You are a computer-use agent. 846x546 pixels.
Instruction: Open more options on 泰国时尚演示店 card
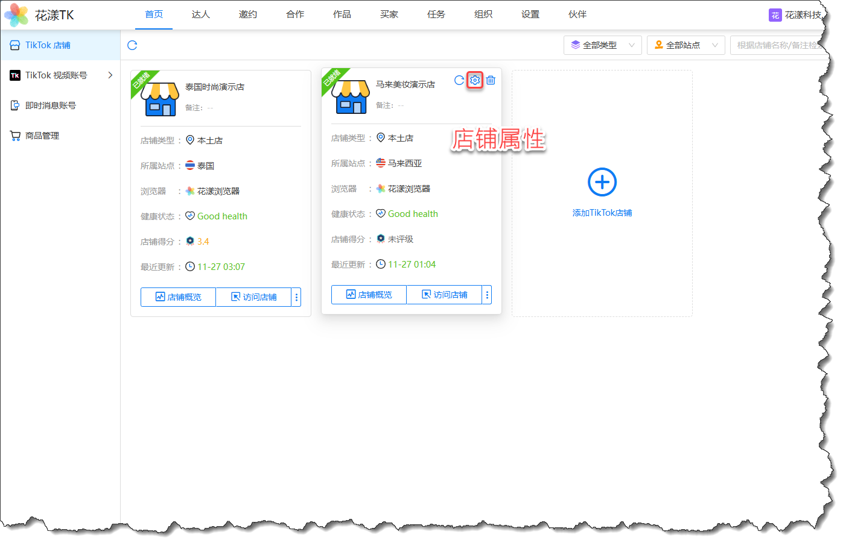point(296,297)
